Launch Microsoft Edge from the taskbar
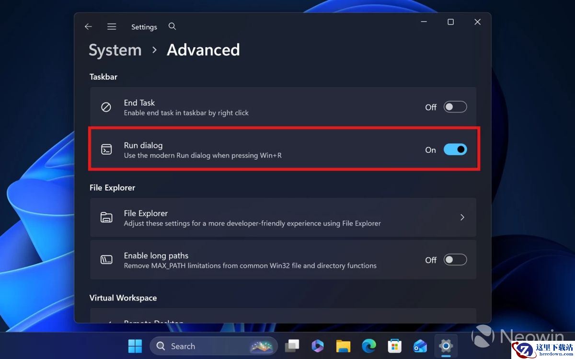Screen dimensions: 575x359 point(368,346)
